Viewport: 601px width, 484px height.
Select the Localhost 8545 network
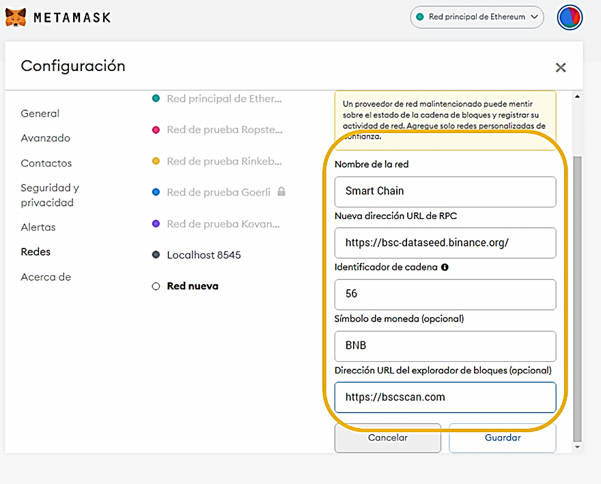[x=197, y=255]
